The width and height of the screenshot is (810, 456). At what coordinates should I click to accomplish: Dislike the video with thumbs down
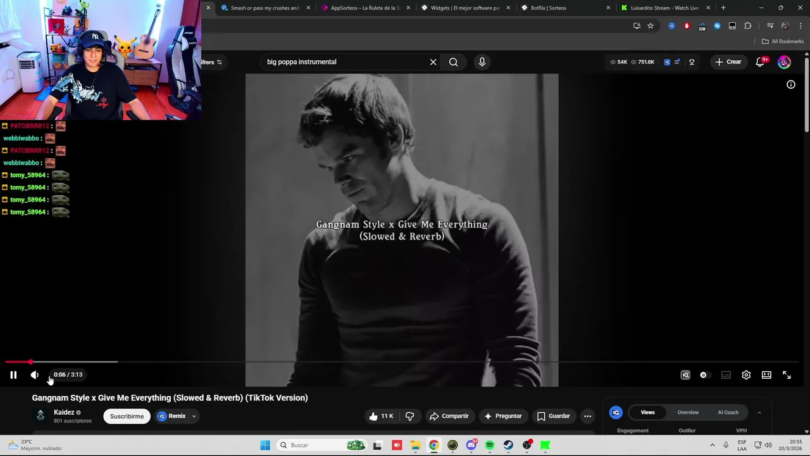click(409, 416)
